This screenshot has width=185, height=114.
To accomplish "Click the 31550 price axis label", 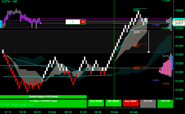I will point(179,28).
